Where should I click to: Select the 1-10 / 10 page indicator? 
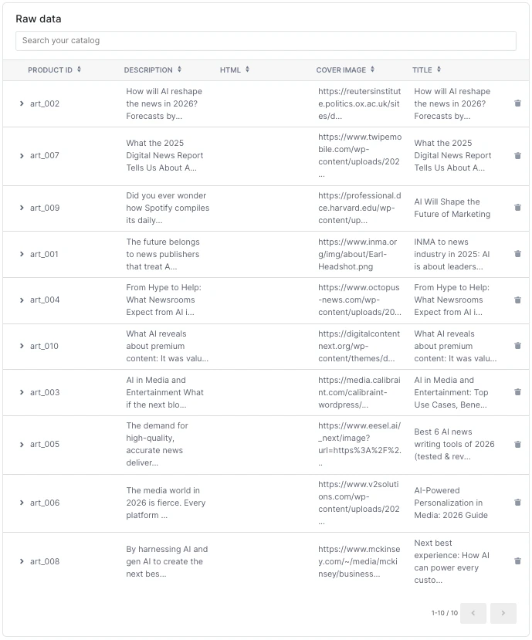(x=443, y=613)
